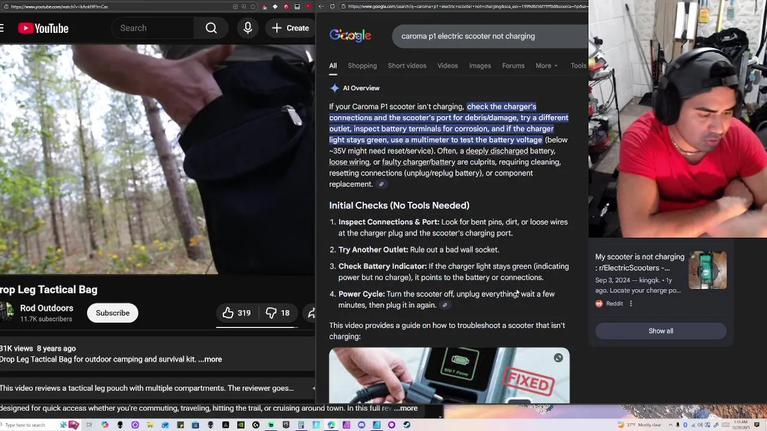Image resolution: width=767 pixels, height=431 pixels.
Task: Open Calculator from the taskbar
Action: point(301,425)
